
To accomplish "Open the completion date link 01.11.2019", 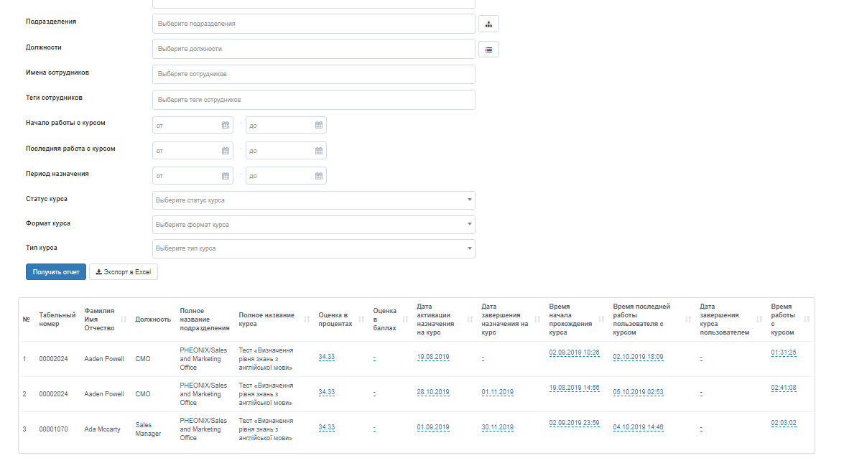I will click(x=497, y=393).
